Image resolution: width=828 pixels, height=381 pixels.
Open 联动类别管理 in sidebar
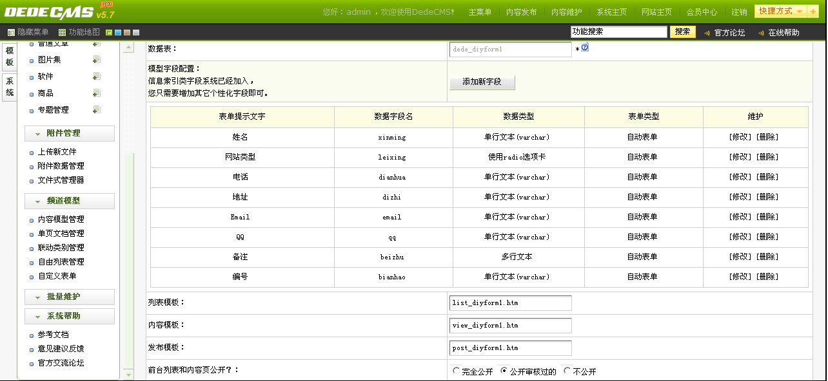61,248
